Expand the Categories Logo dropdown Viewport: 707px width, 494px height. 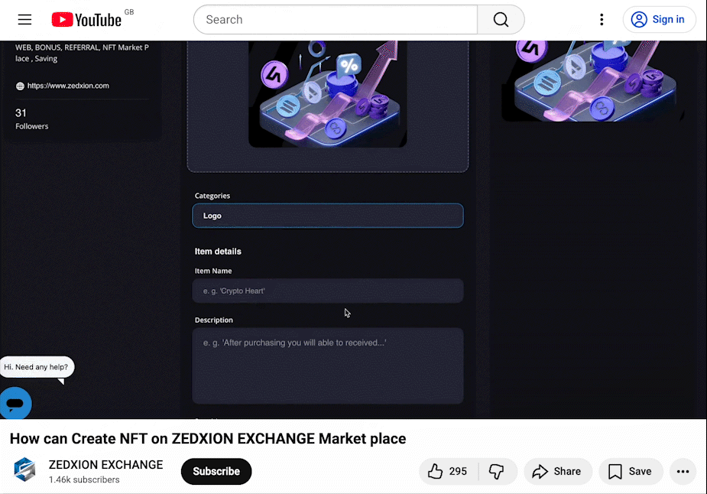[327, 216]
